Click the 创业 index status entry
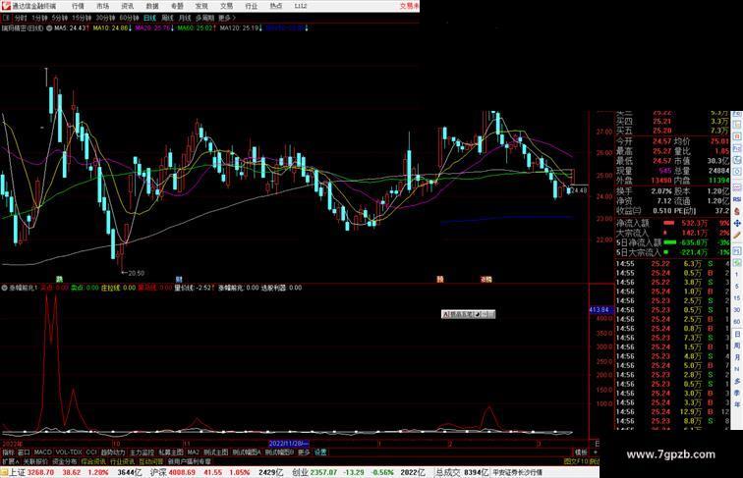743x478 pixels. [x=358, y=472]
